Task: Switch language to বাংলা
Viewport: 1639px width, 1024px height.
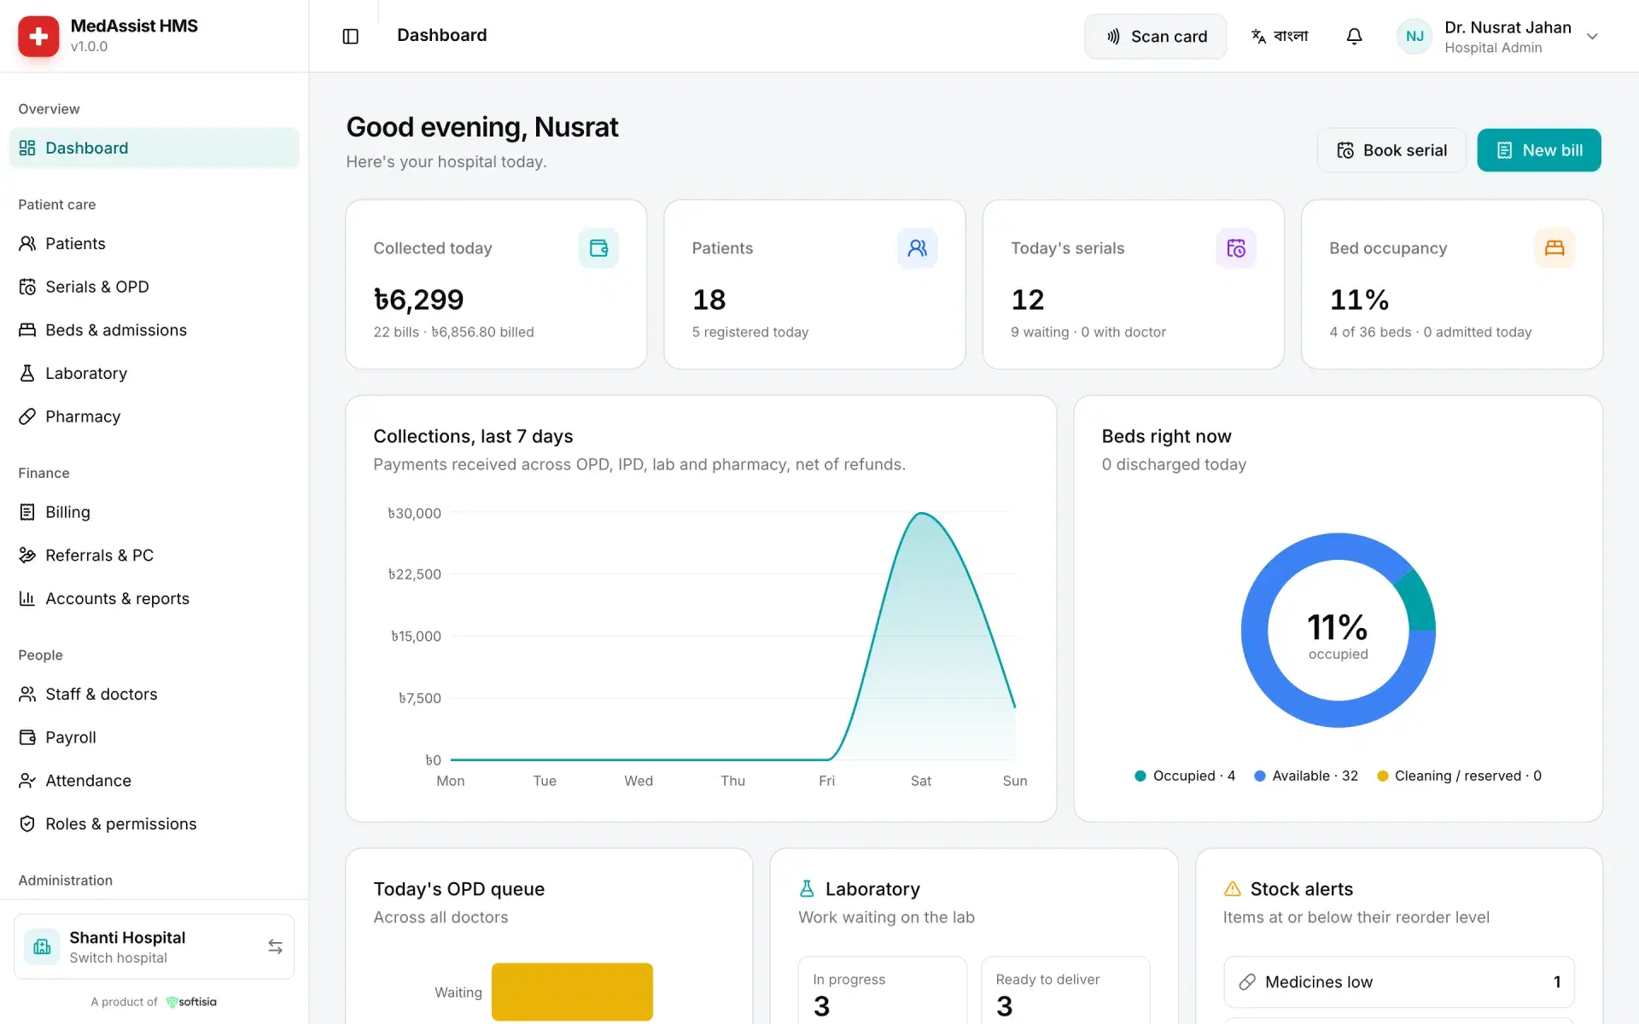Action: pos(1280,36)
